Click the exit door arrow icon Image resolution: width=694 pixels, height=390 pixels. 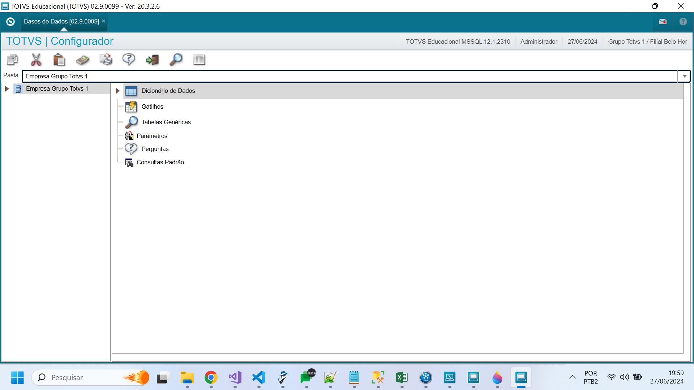click(152, 60)
